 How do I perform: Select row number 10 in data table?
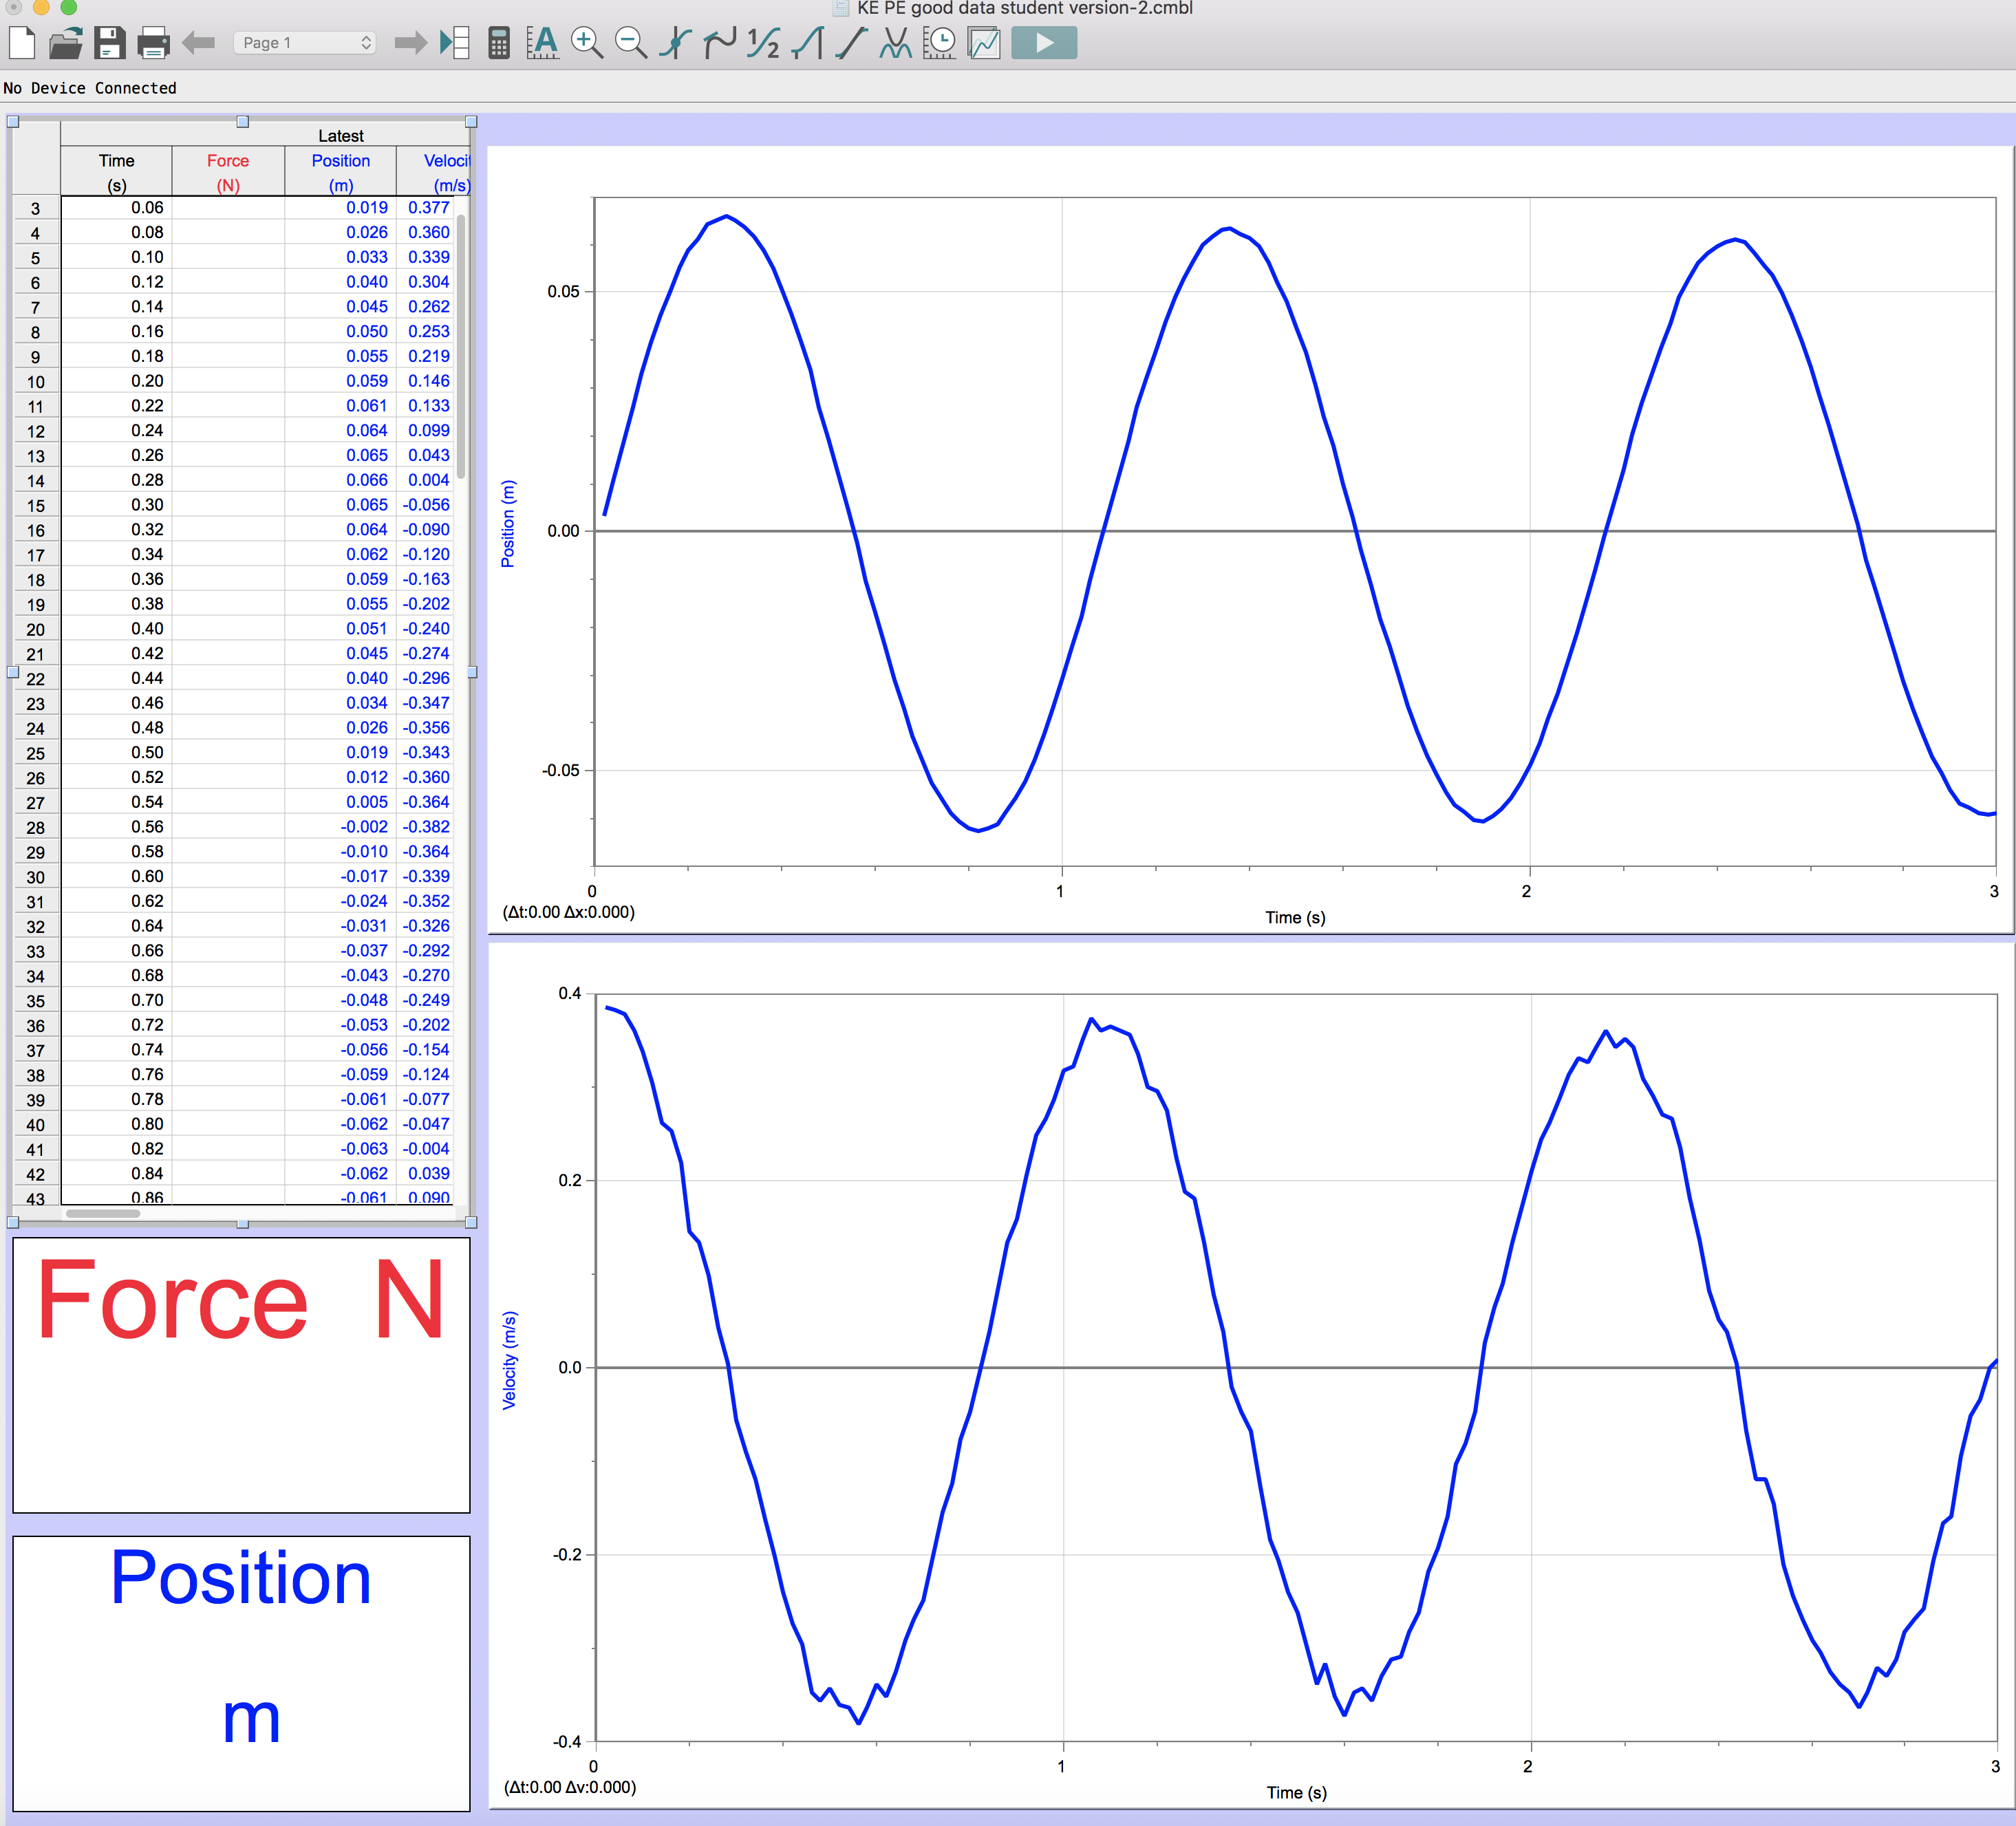(36, 381)
